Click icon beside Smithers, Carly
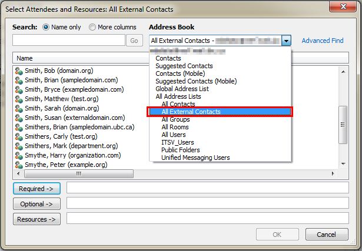362x251 pixels. (19, 136)
